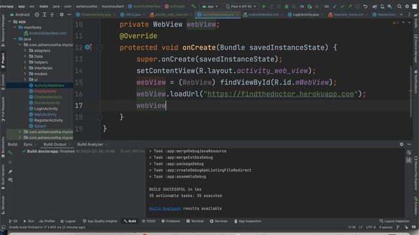The image size is (419, 235).
Task: Hide the Build panel with minus icon
Action: 409,144
